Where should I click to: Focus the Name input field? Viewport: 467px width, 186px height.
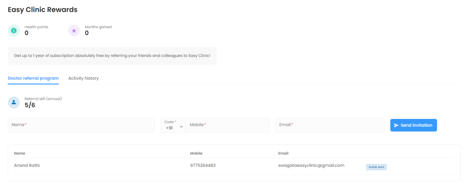pyautogui.click(x=81, y=125)
